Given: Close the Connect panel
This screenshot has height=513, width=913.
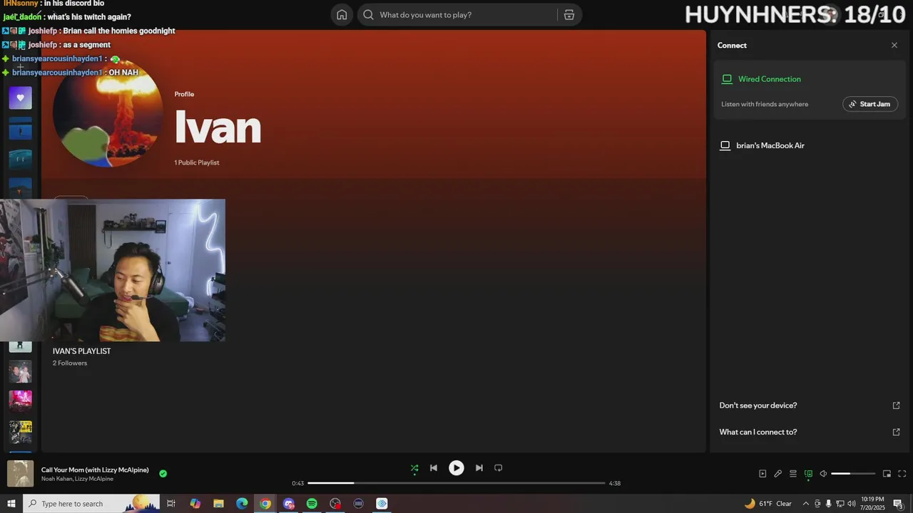Looking at the screenshot, I should pos(894,46).
